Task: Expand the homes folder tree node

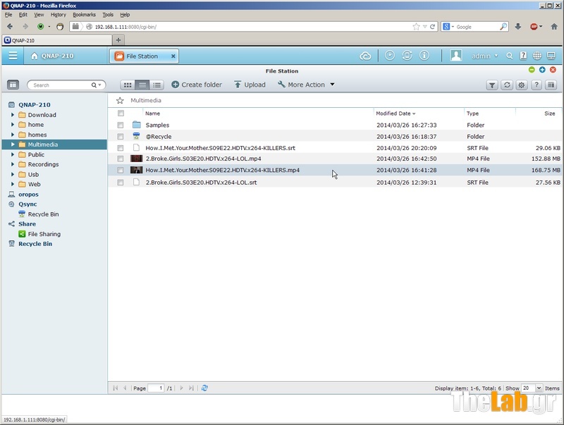Action: tap(13, 135)
